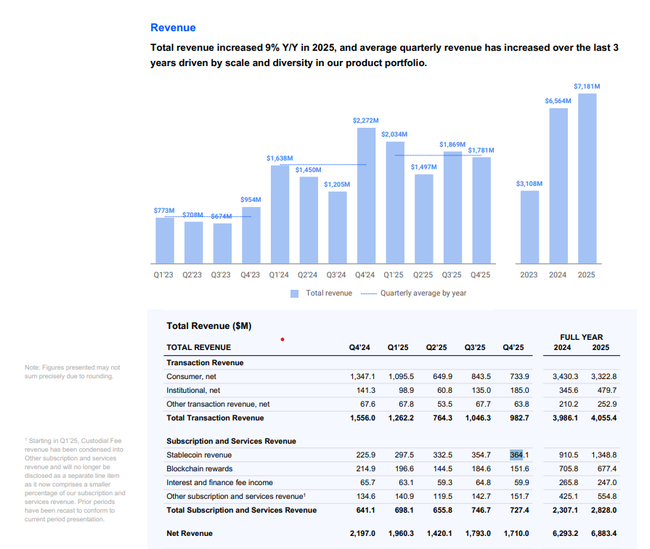Select the Total Transaction Revenue row label
Viewport: 650px width, 549px height.
(x=215, y=418)
